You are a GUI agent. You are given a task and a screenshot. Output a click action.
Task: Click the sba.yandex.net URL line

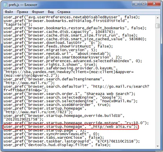[x=69, y=72]
